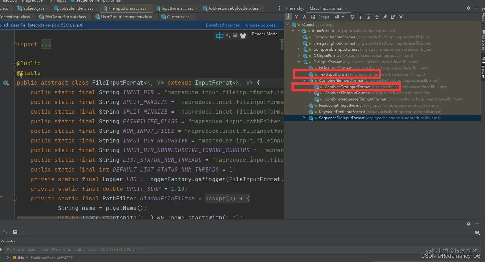Switch to Supertypes Hierarchy icon
The height and width of the screenshot is (262, 485).
pos(296,17)
